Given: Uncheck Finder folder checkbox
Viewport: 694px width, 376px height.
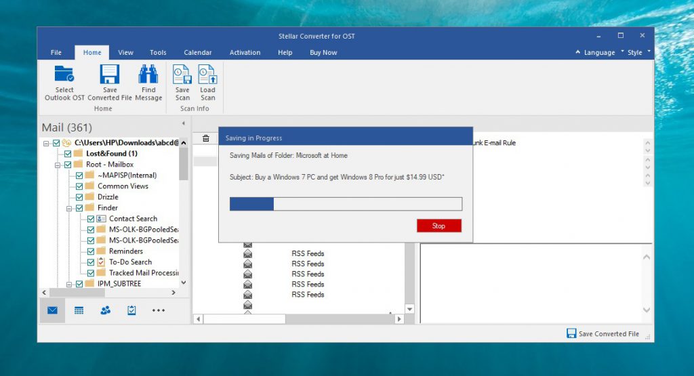Looking at the screenshot, I should (x=79, y=208).
